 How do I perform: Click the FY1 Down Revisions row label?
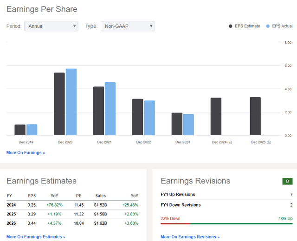coord(181,205)
